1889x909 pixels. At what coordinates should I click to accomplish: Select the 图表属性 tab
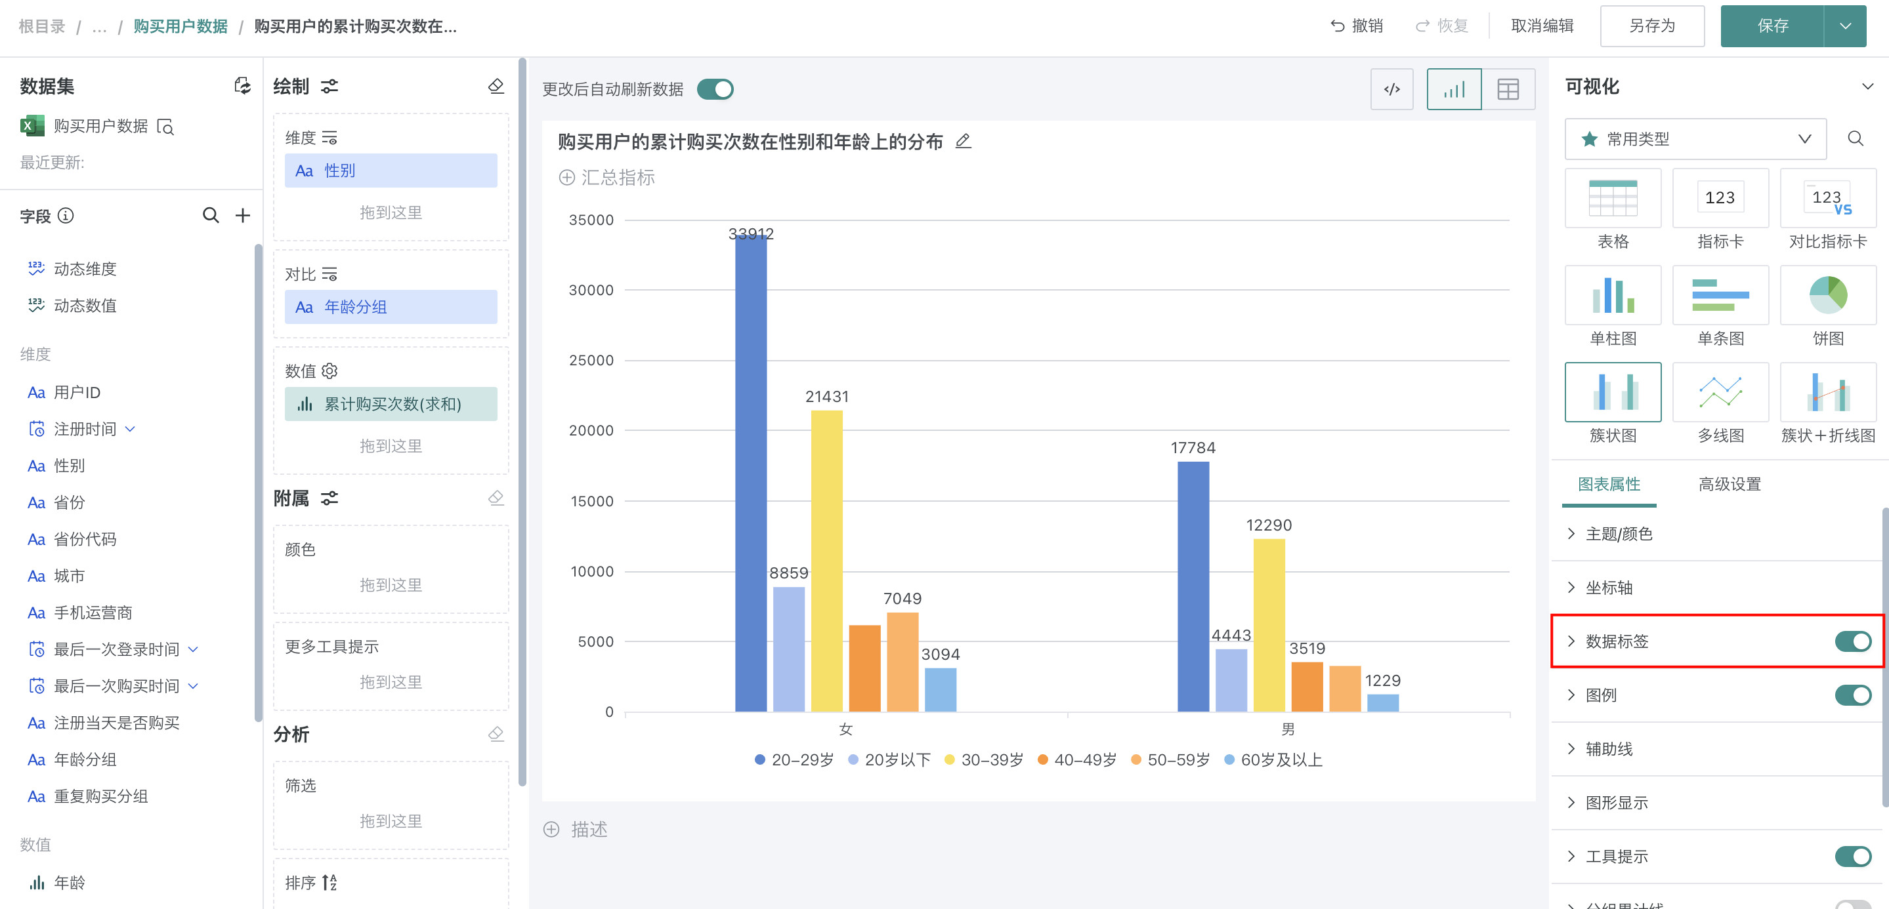pos(1608,484)
